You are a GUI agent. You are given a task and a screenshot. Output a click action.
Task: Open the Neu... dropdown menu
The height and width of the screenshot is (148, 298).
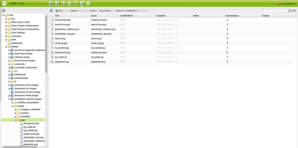point(62,11)
